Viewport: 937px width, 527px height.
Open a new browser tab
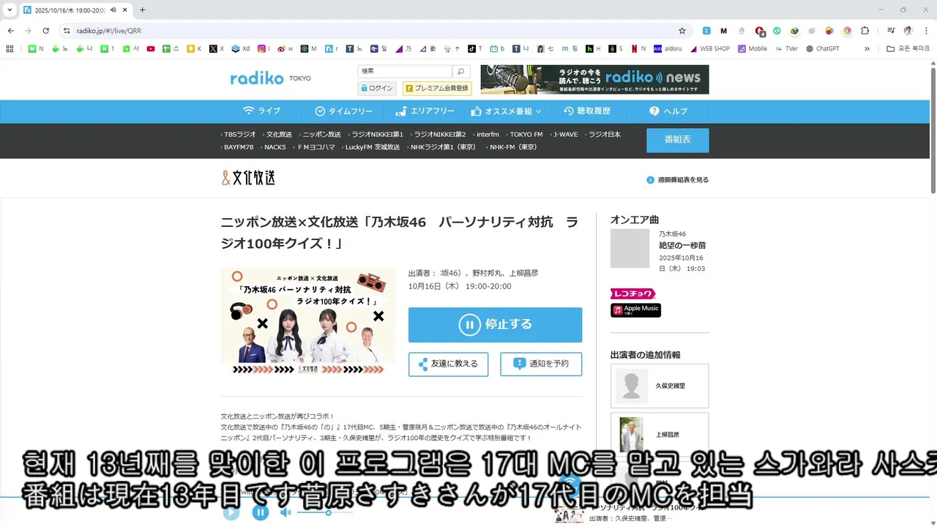(x=142, y=10)
